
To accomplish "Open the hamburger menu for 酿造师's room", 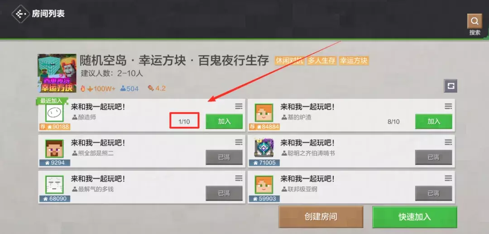I will (239, 106).
